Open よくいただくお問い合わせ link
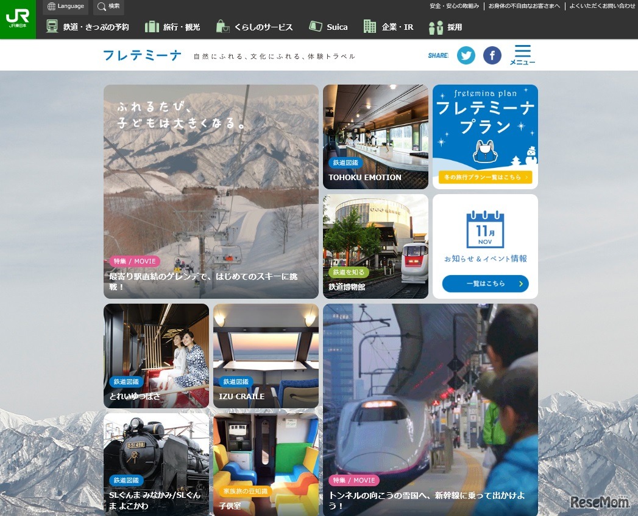 click(602, 6)
